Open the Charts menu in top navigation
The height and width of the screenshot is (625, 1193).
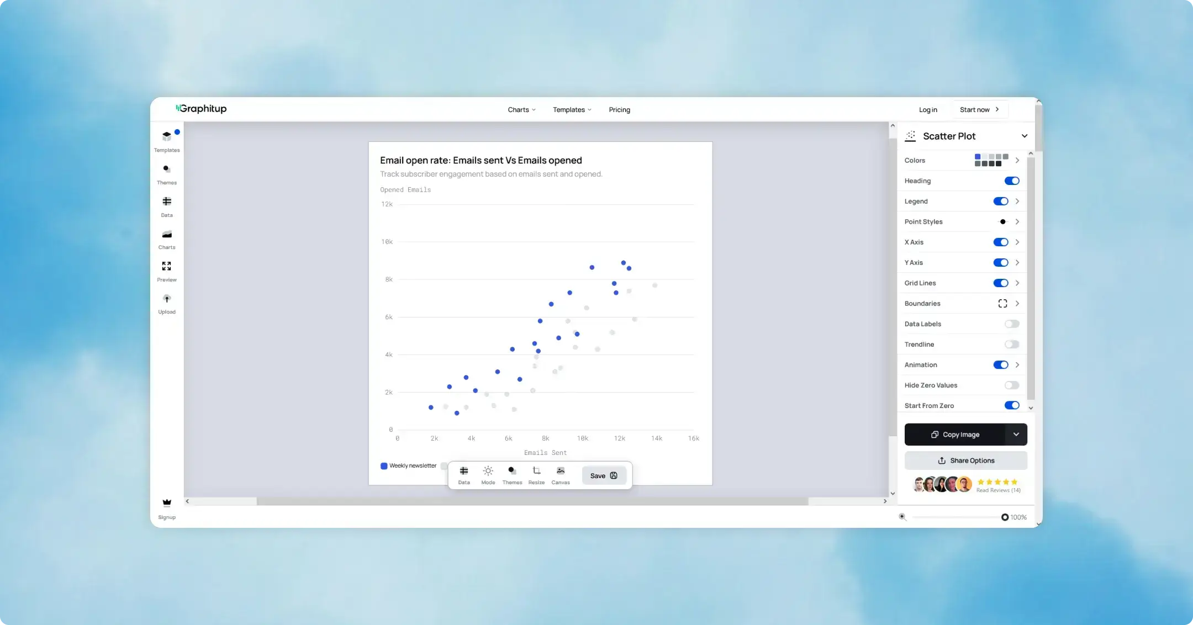(x=521, y=110)
